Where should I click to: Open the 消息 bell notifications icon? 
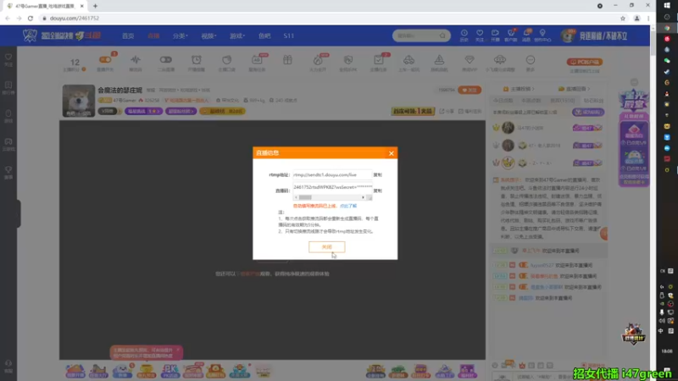coord(526,36)
